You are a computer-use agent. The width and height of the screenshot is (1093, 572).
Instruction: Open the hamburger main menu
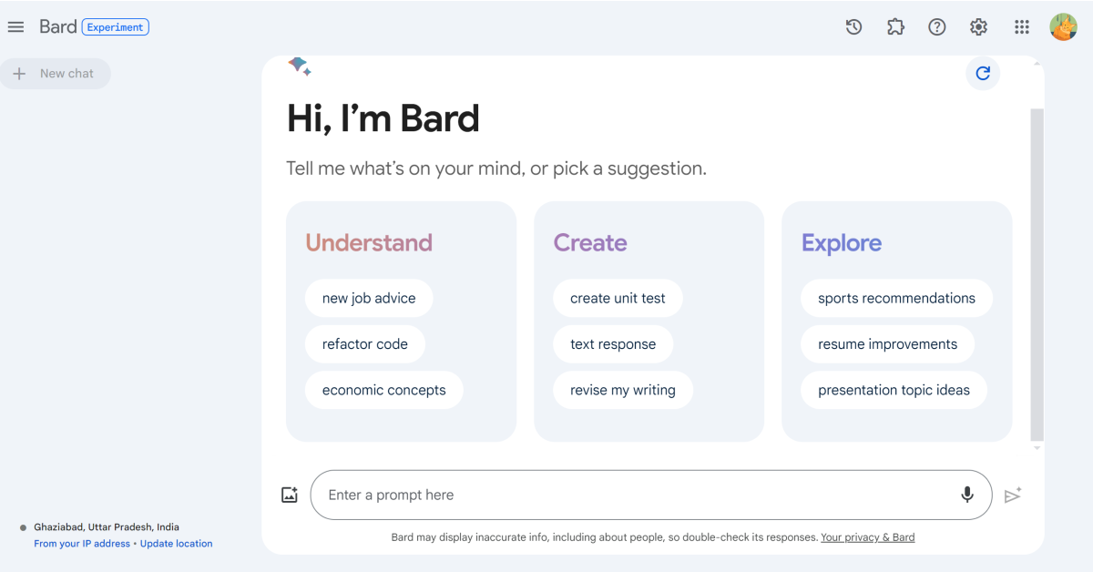coord(15,27)
